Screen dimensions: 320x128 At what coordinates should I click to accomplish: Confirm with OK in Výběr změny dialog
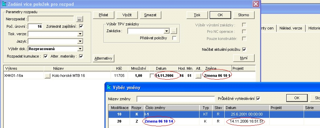point(297,98)
